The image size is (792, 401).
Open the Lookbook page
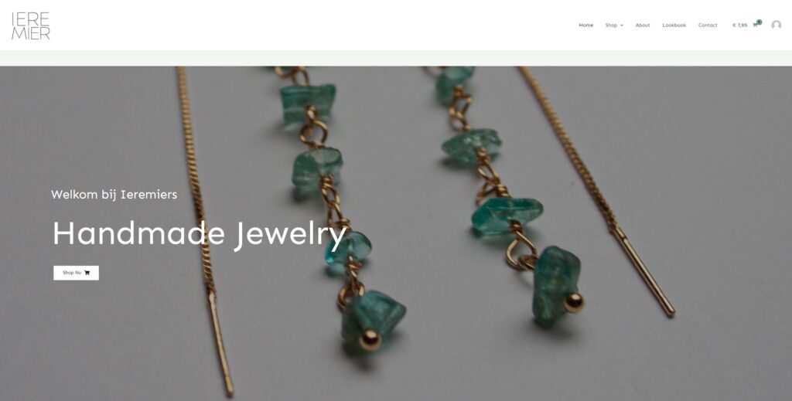point(674,25)
